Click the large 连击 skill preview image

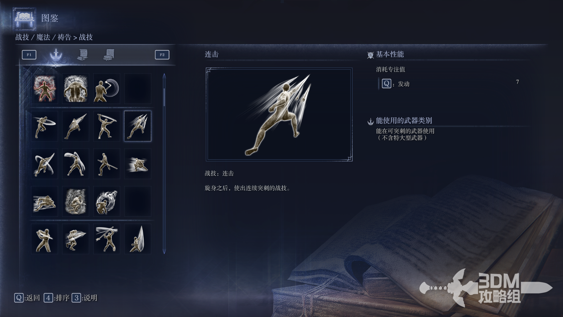click(279, 114)
